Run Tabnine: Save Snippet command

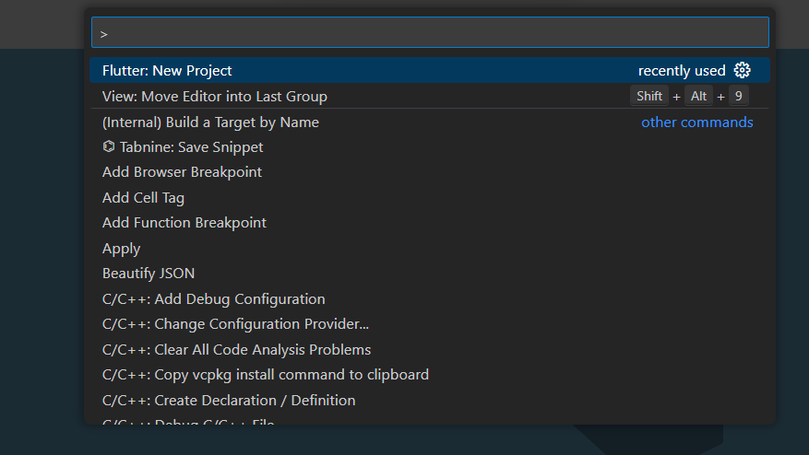tap(191, 147)
